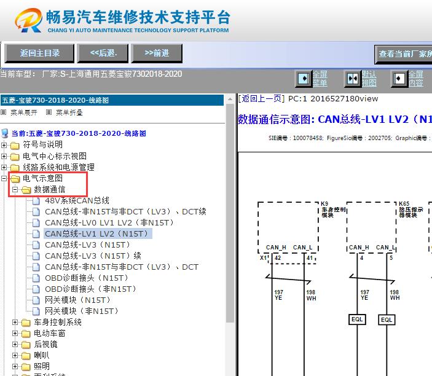
Task: Click the 全屏菜单 text link
Action: [x=320, y=79]
